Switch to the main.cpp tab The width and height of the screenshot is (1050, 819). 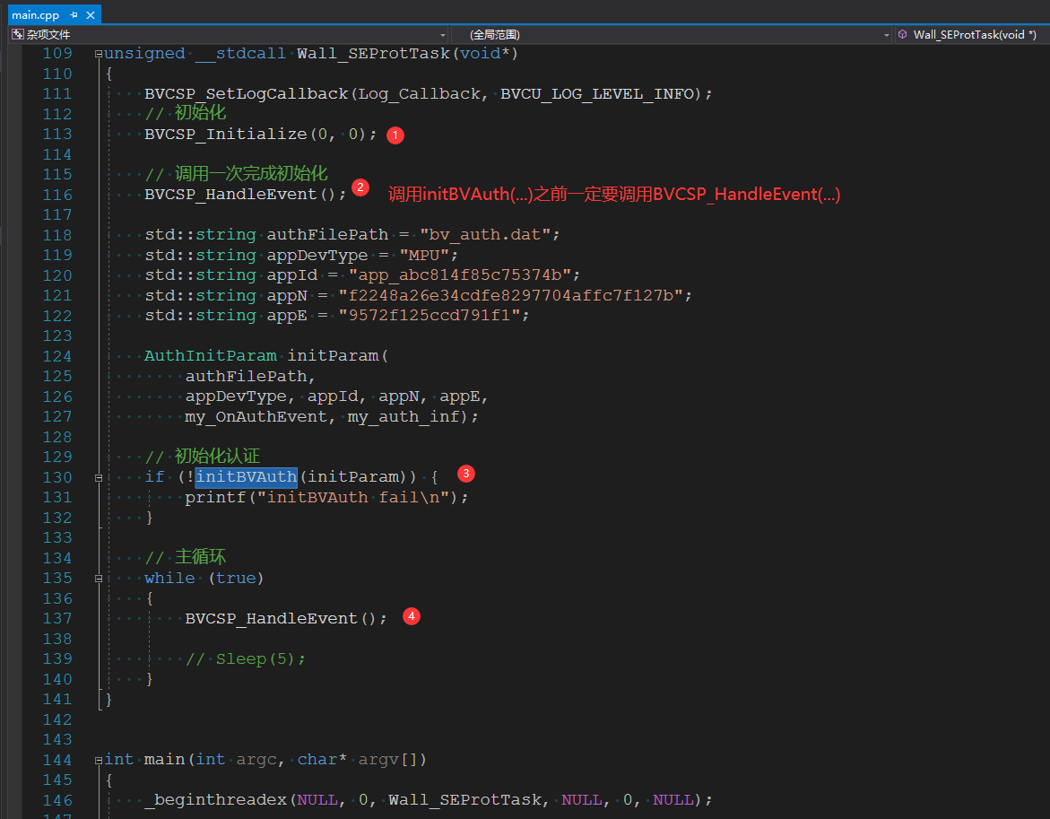pos(34,15)
